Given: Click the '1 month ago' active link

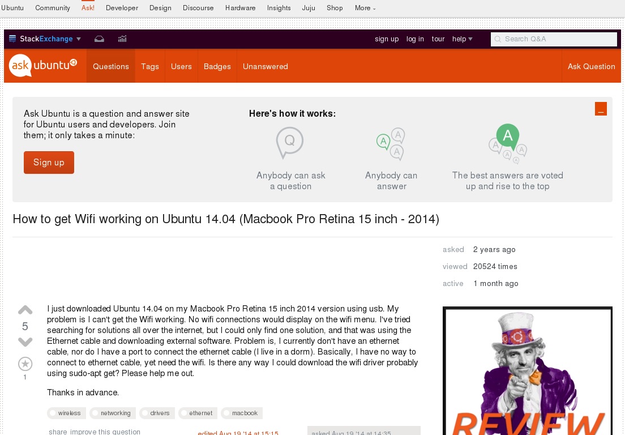Looking at the screenshot, I should (496, 284).
